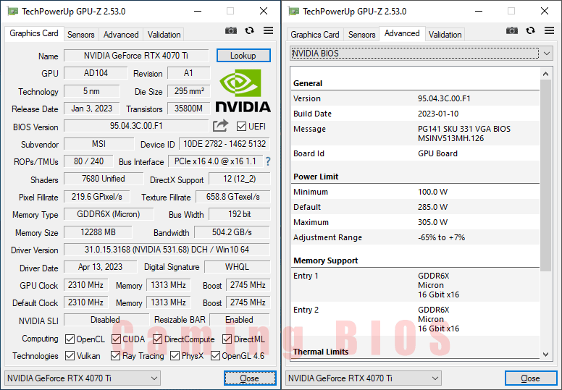Click the Subvendor field showing MSI
Viewport: 562px width, 390px height.
(99, 144)
